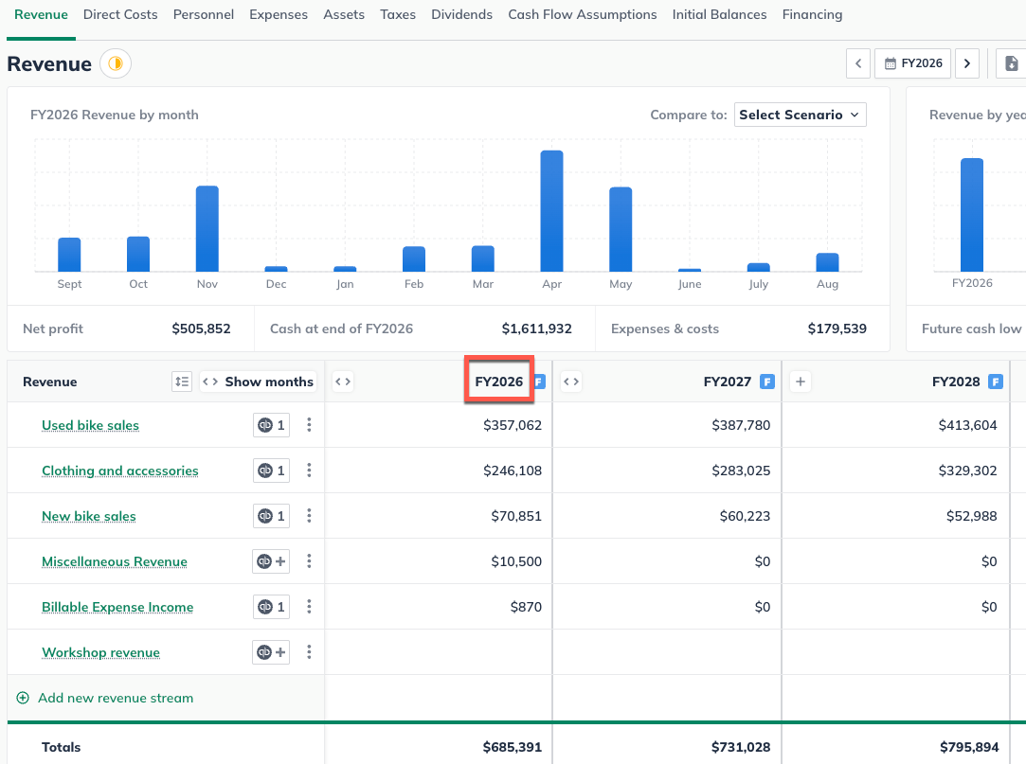Switch to the Direct Costs tab
This screenshot has height=764, width=1026.
[120, 14]
